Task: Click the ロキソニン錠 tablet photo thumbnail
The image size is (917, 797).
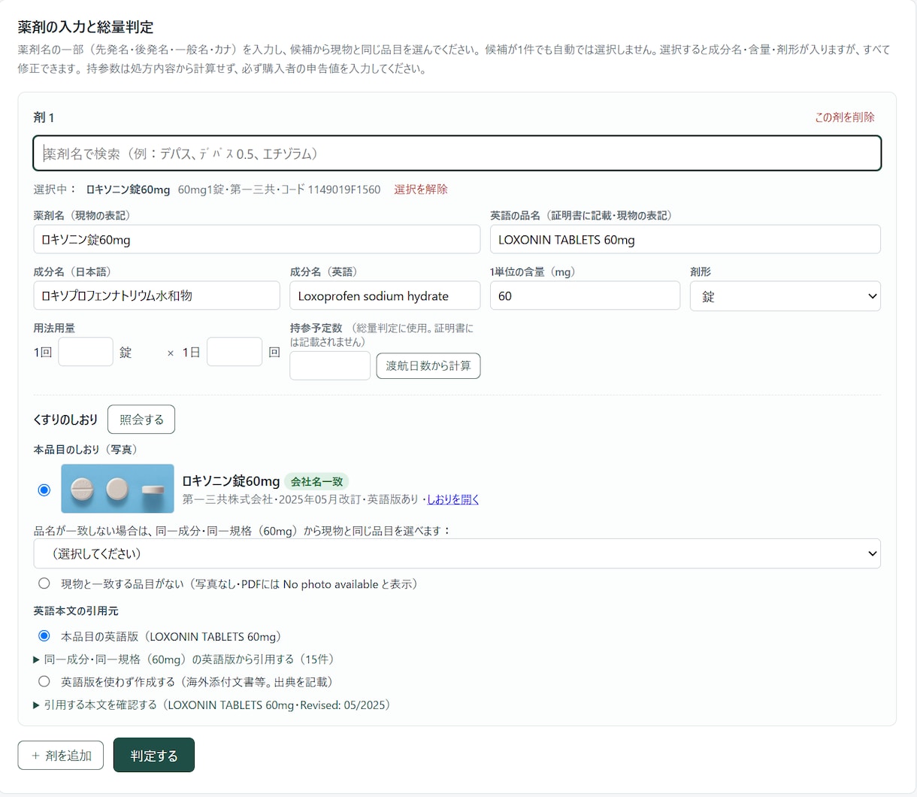Action: [x=117, y=489]
